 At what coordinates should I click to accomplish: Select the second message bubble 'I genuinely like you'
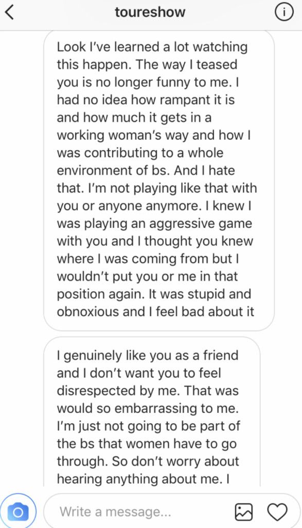(x=152, y=411)
